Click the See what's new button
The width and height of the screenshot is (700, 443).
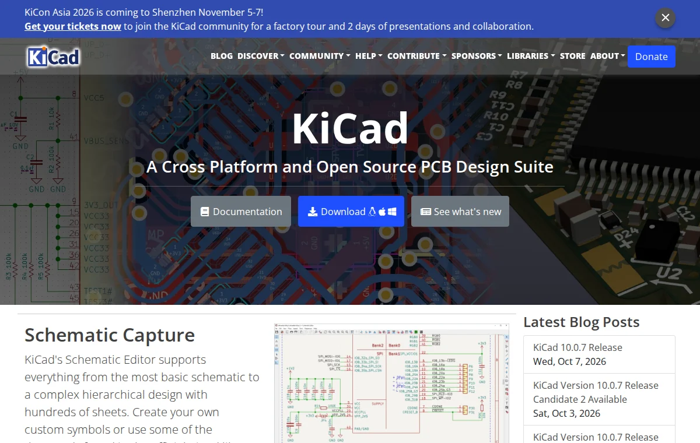pyautogui.click(x=460, y=211)
